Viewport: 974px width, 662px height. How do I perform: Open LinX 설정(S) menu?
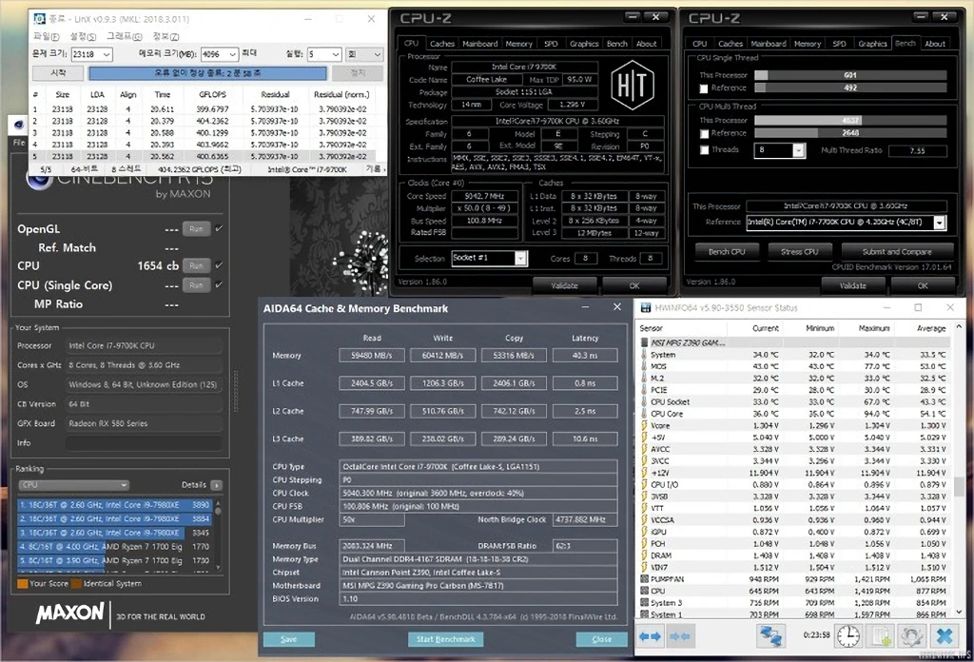(x=84, y=37)
